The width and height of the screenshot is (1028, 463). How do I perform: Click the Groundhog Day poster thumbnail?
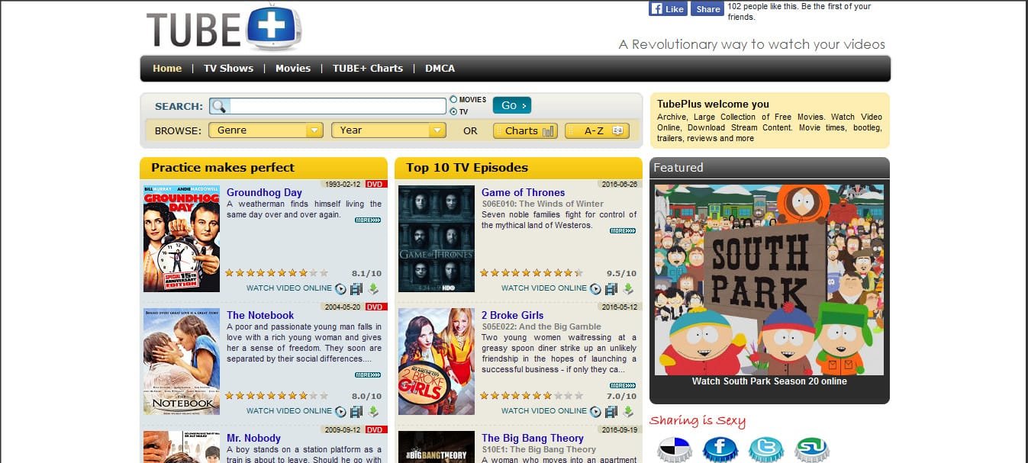click(182, 238)
